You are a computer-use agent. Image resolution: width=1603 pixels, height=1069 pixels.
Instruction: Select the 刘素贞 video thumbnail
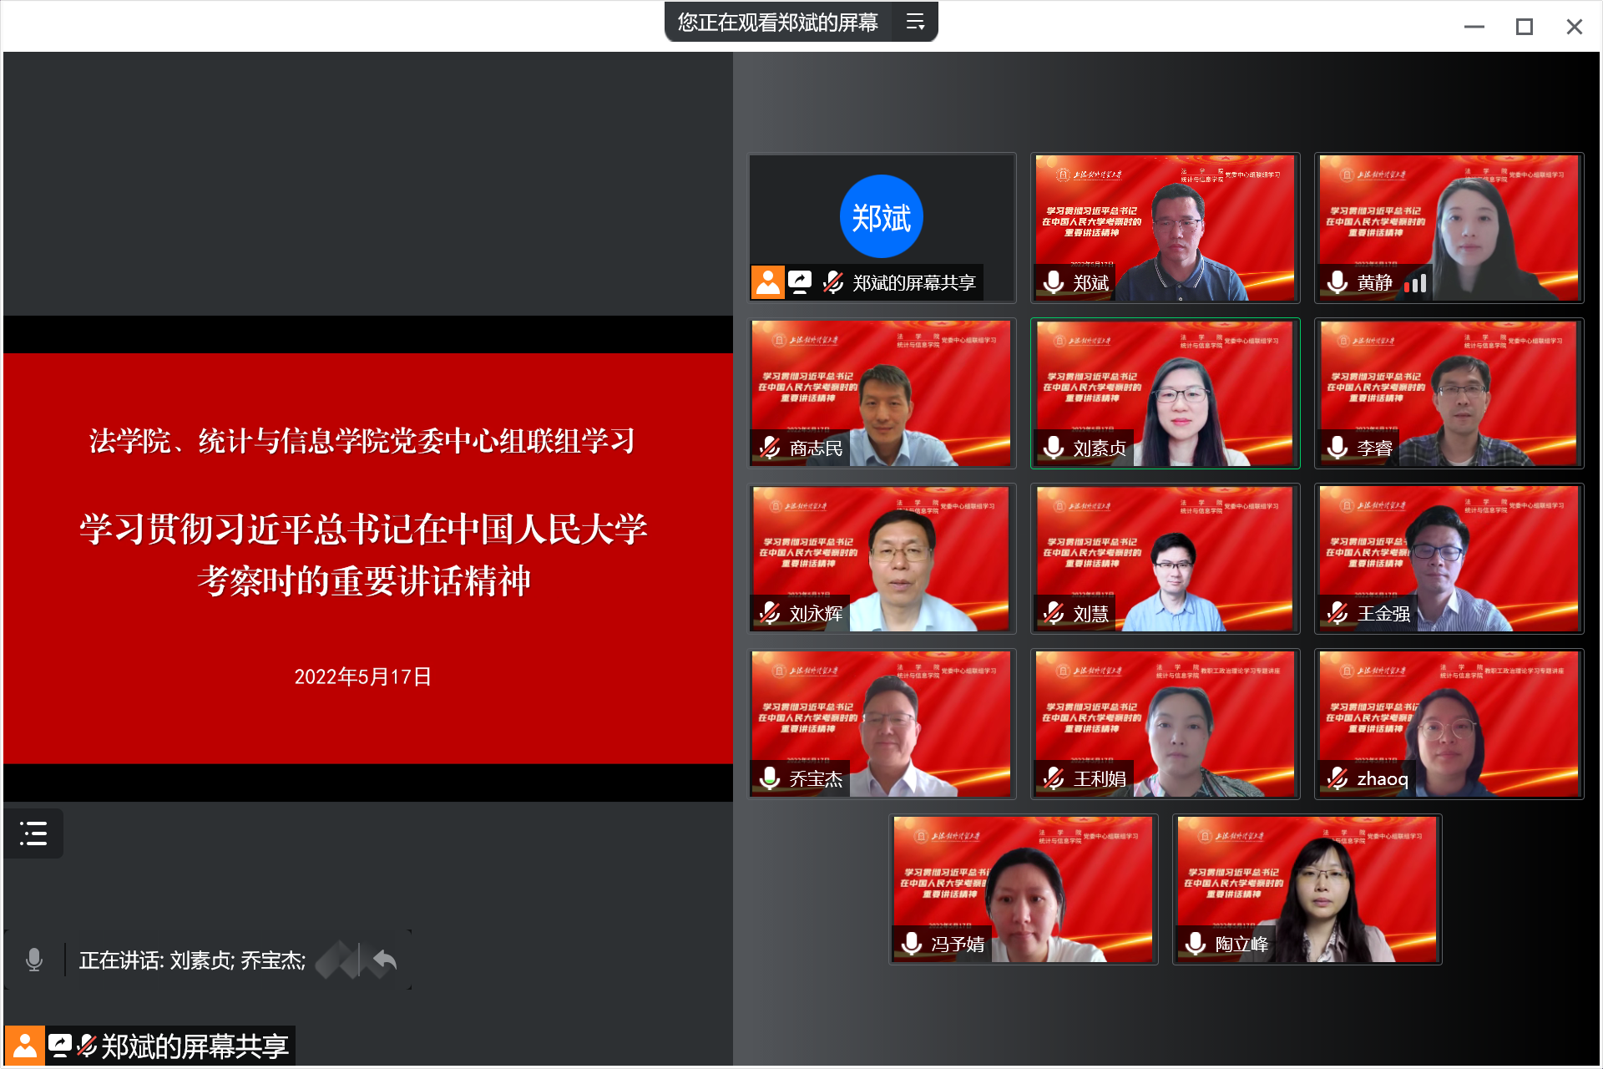click(x=1165, y=393)
